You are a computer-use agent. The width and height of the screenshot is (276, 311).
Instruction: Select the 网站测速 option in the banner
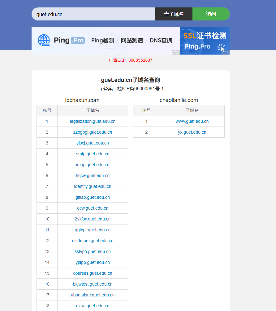[132, 40]
